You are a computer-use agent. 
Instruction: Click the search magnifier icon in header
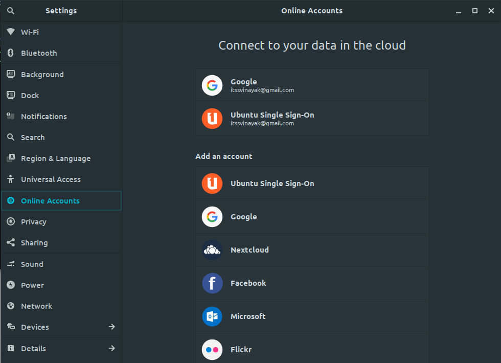(x=11, y=10)
